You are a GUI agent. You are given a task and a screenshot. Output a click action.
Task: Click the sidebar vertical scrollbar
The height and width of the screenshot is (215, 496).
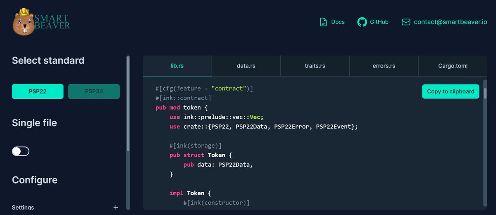click(128, 103)
